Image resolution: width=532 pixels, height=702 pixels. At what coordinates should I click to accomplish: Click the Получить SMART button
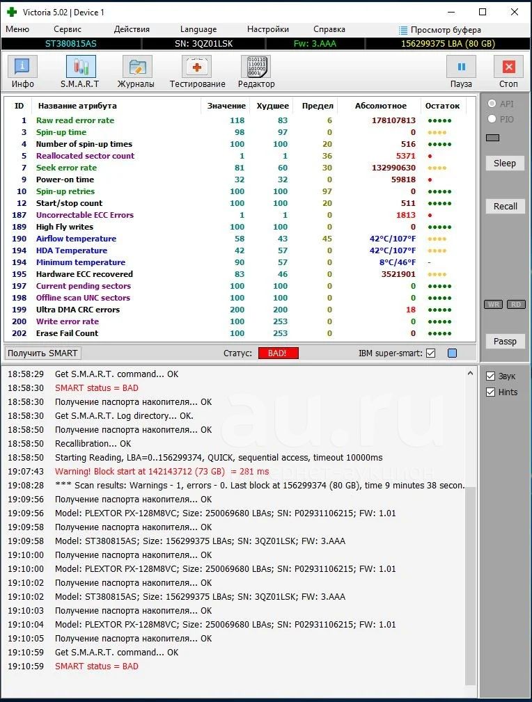coord(42,353)
